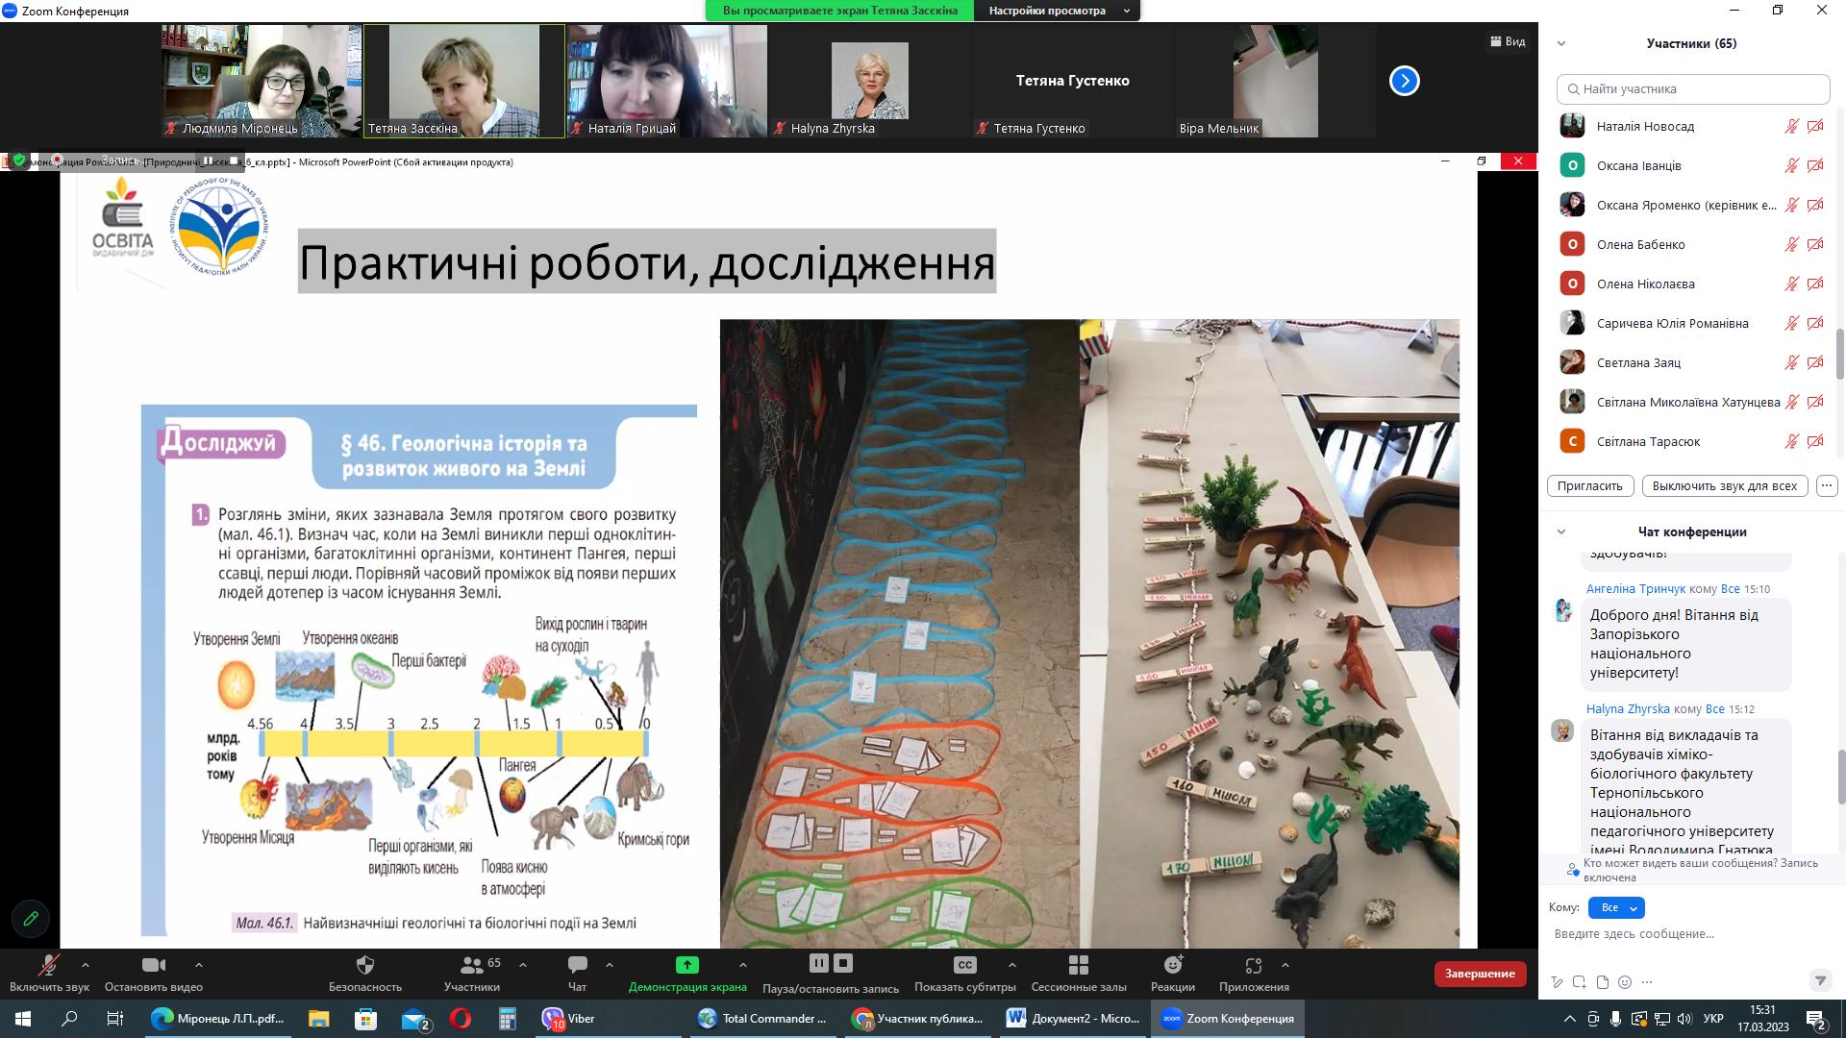Click the file attachment icon in chat

tap(1602, 982)
